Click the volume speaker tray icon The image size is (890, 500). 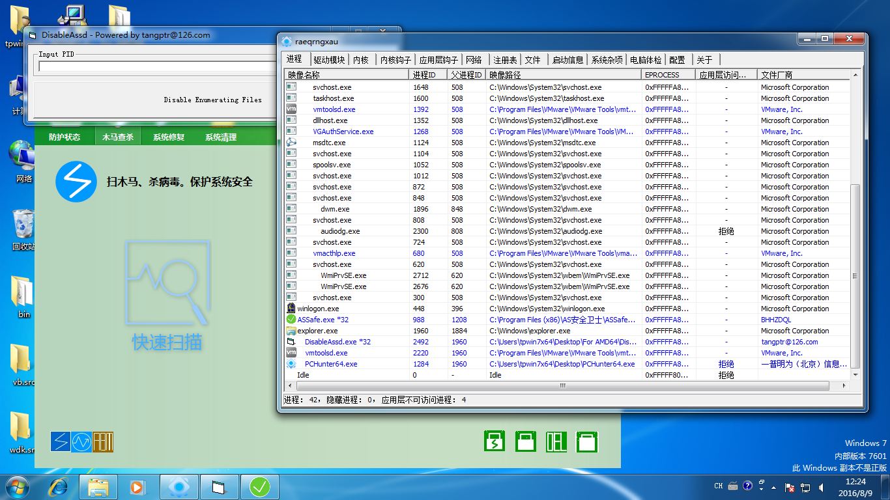point(821,487)
